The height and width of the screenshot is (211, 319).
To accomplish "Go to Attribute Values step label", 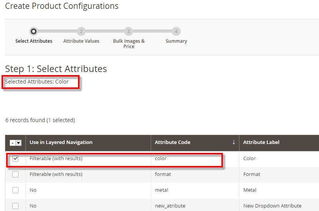I will (x=81, y=41).
